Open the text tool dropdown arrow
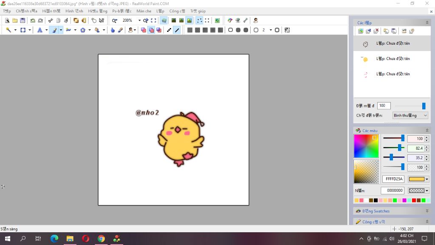The height and width of the screenshot is (245, 435). [46, 30]
